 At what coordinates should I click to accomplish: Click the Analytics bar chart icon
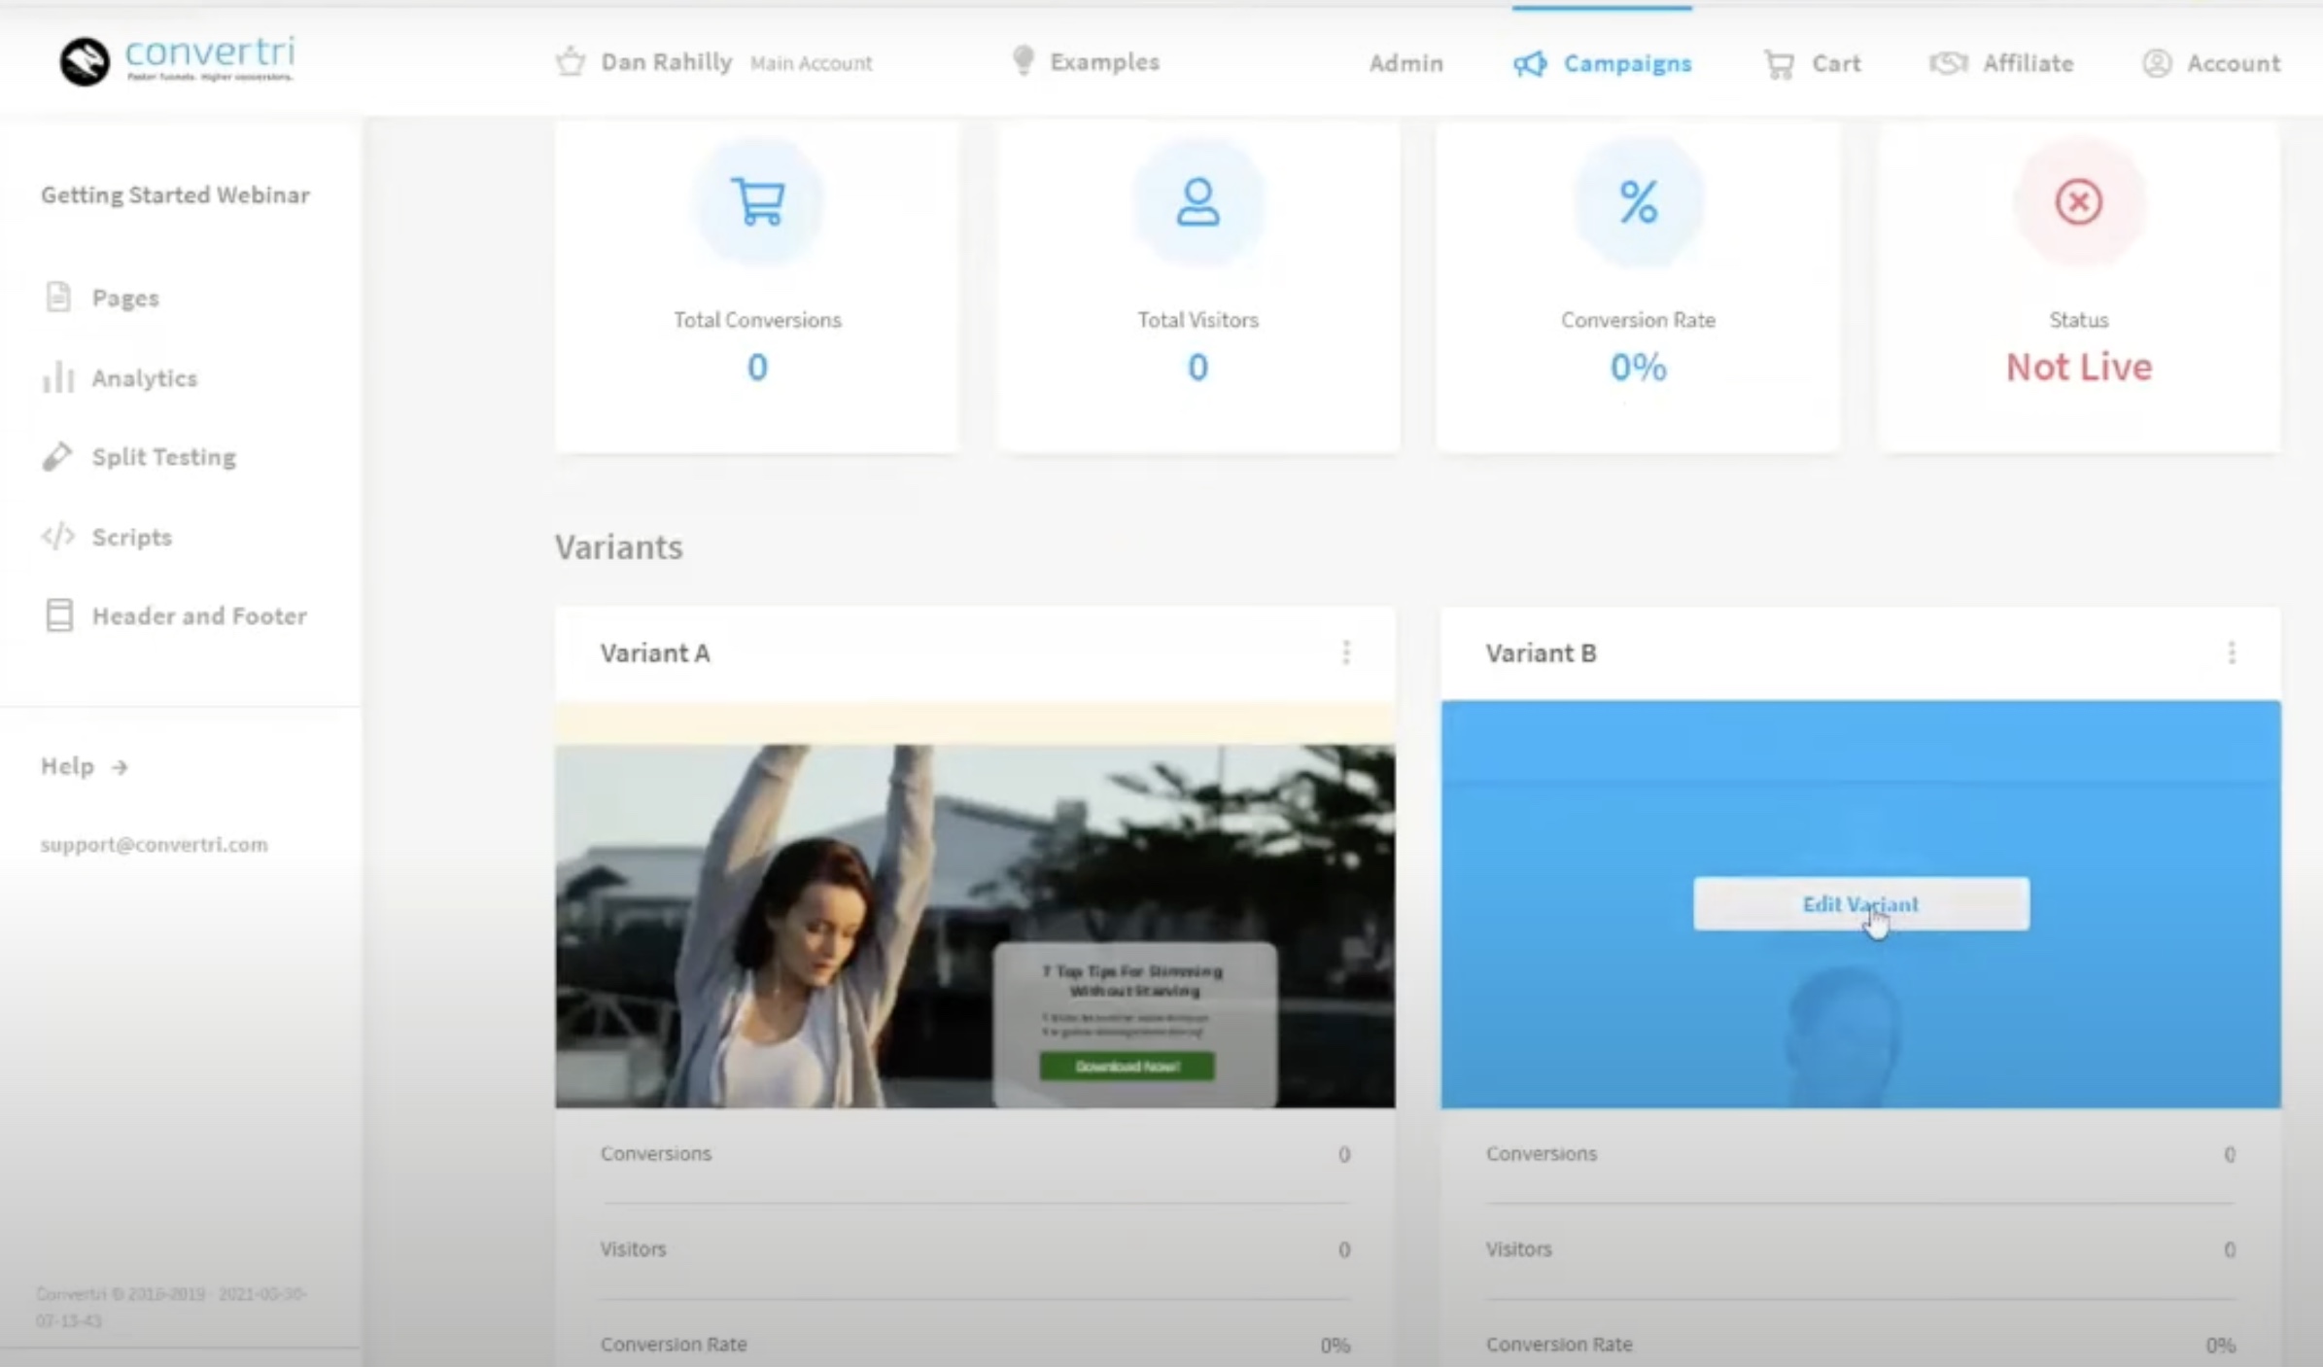point(58,377)
